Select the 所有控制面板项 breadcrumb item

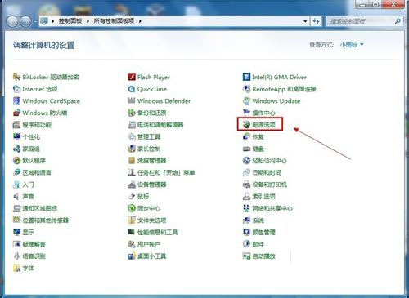[114, 21]
